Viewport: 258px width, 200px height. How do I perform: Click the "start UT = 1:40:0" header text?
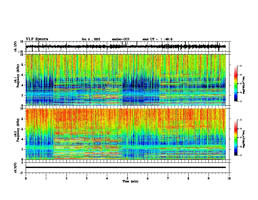tap(157, 39)
